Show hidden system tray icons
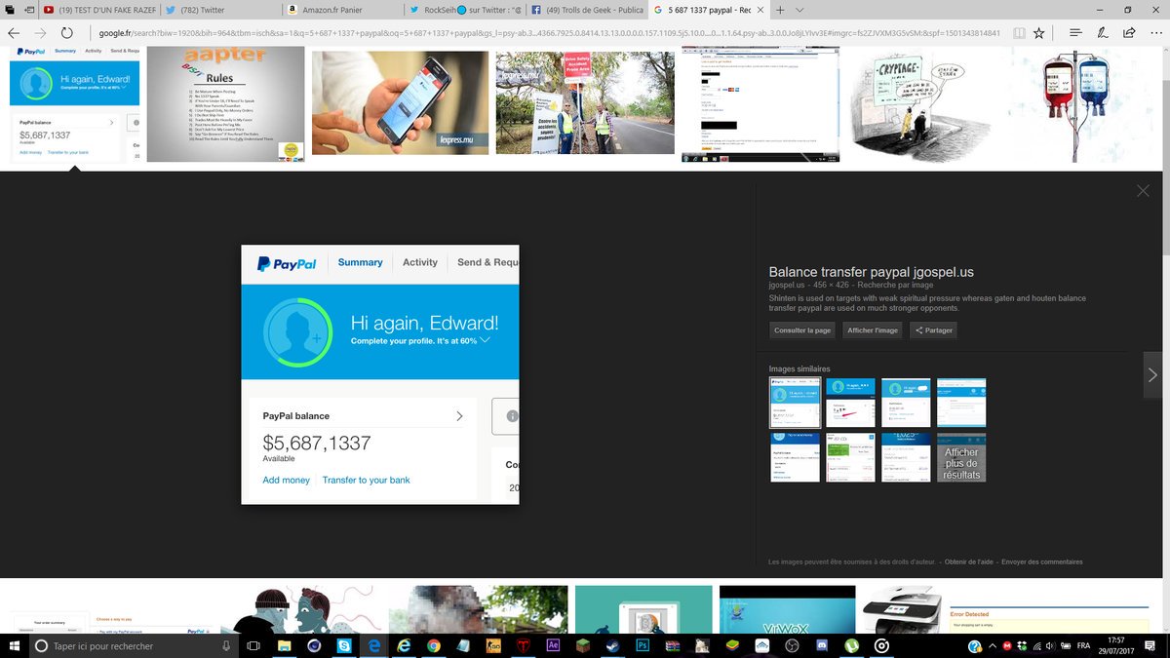This screenshot has width=1170, height=658. click(x=994, y=645)
